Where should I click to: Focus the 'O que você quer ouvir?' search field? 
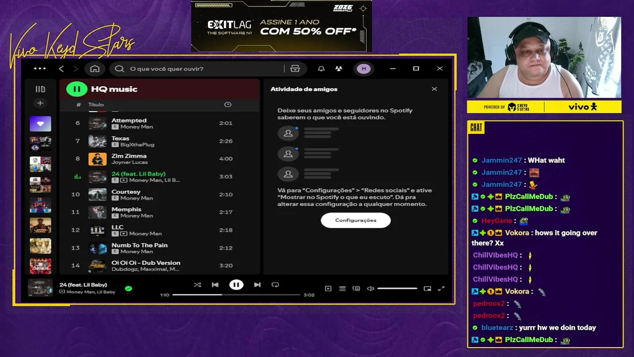pos(198,69)
